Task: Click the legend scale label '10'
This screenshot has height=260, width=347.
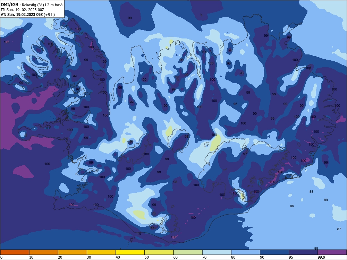Action: (31, 257)
